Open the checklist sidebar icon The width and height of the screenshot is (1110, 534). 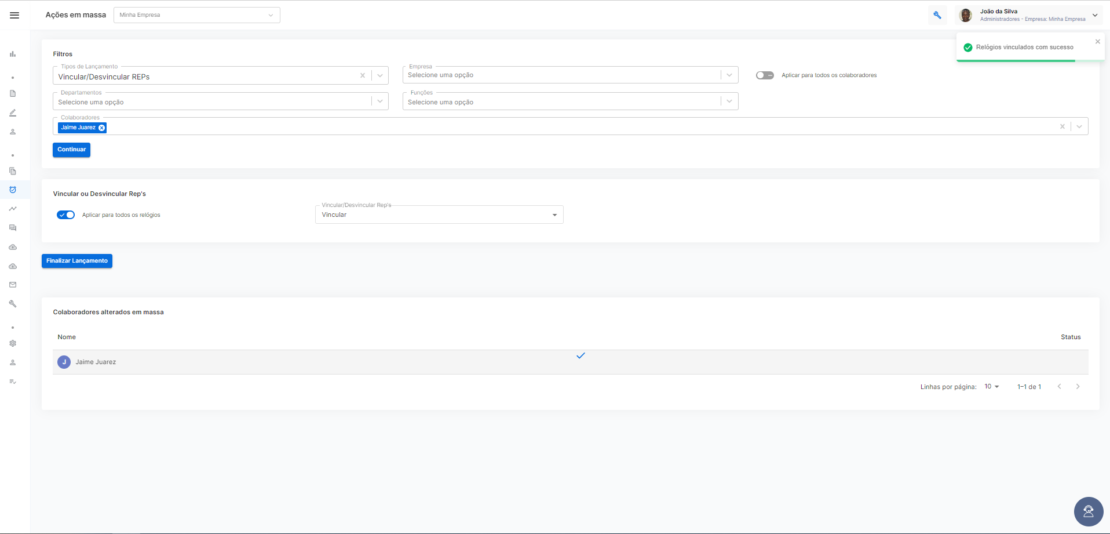click(13, 382)
